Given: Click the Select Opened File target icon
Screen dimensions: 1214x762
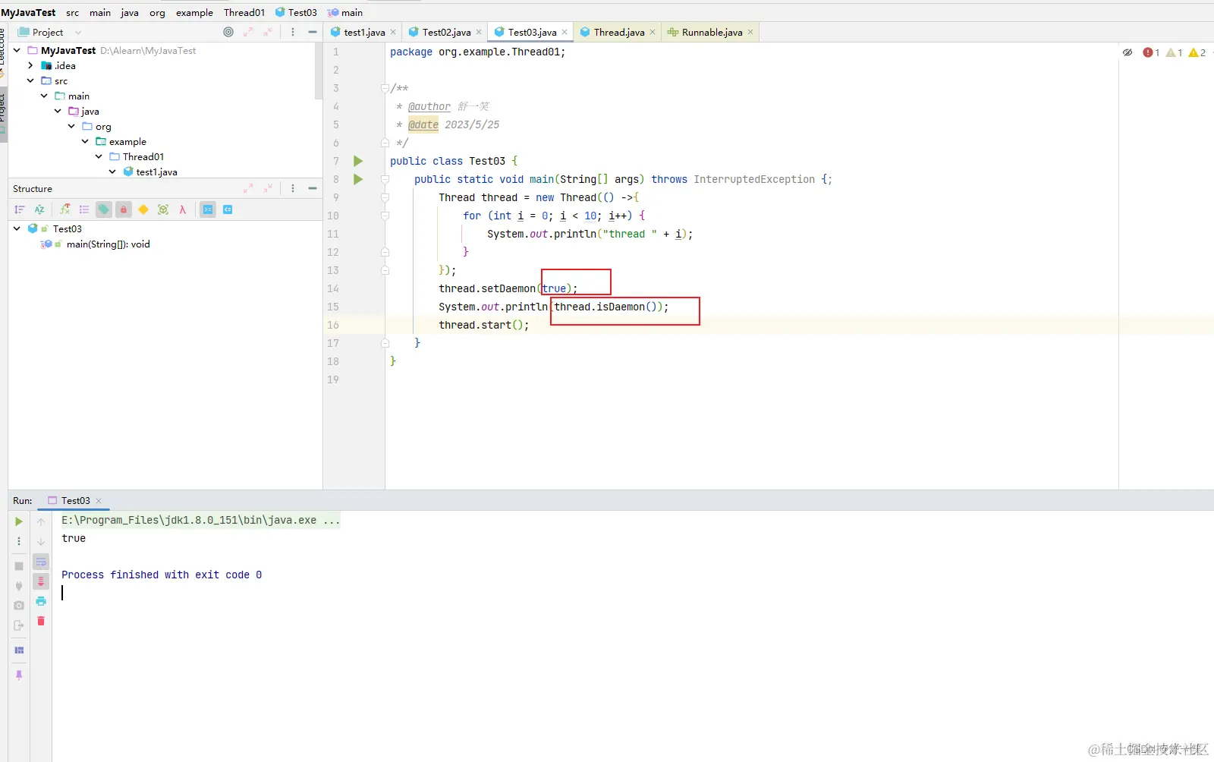Looking at the screenshot, I should 228,32.
